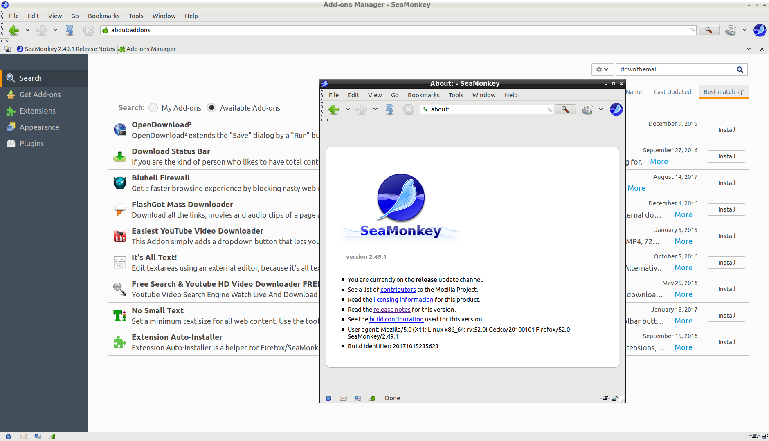The image size is (769, 441).
Task: Sort results by Last Updated
Action: [672, 92]
